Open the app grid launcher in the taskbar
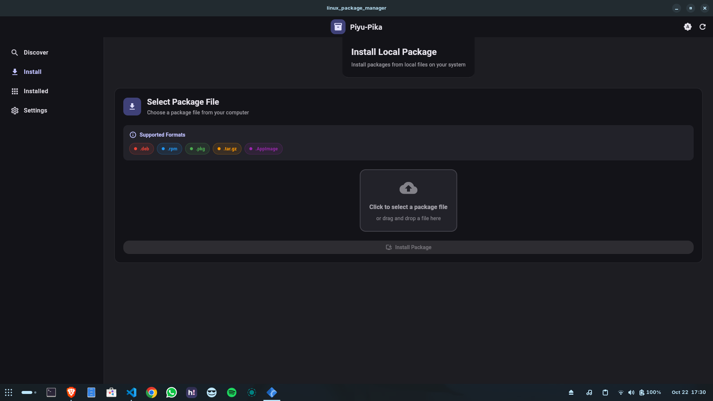This screenshot has height=401, width=713. coord(9,392)
